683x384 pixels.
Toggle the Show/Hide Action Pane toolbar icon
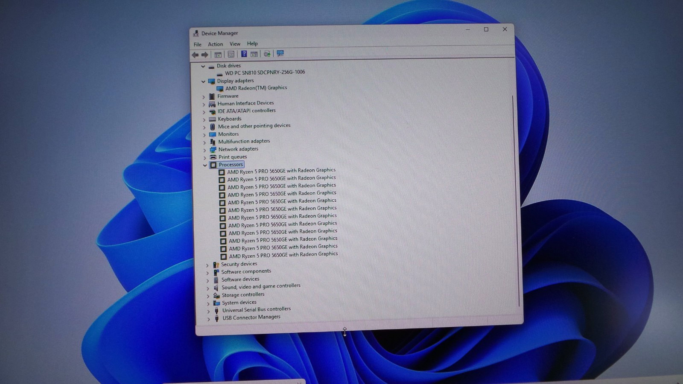tap(254, 54)
